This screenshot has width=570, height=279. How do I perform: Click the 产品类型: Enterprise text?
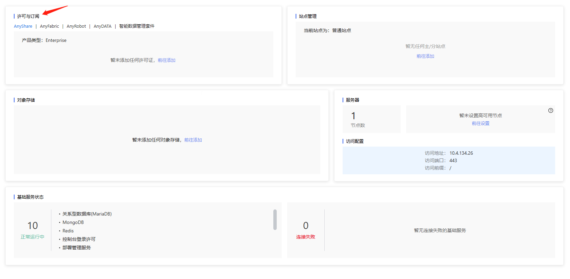pyautogui.click(x=44, y=40)
